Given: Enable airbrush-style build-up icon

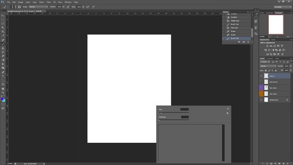Looking at the screenshot, I should (87, 7).
